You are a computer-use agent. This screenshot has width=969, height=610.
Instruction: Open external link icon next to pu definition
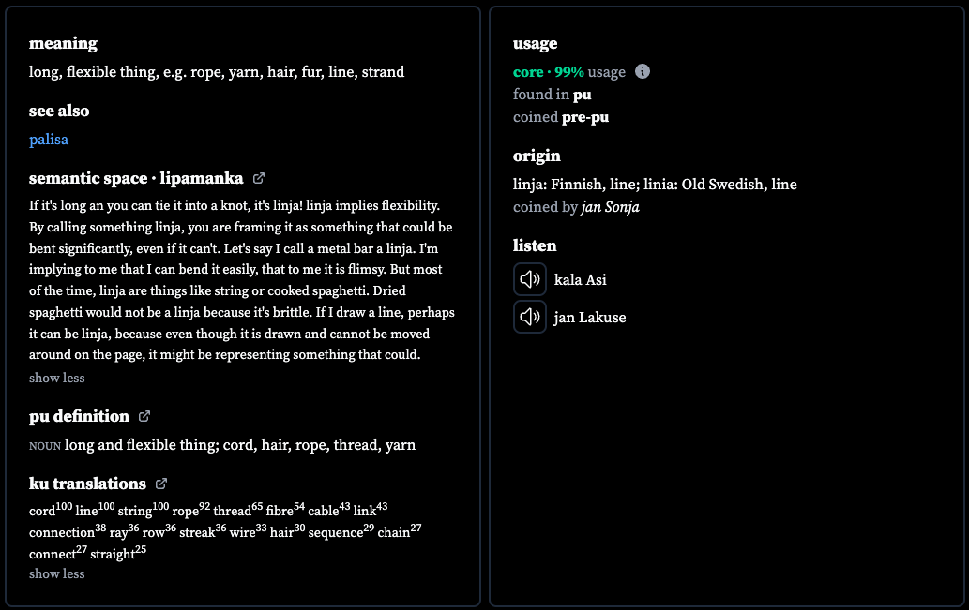tap(144, 416)
